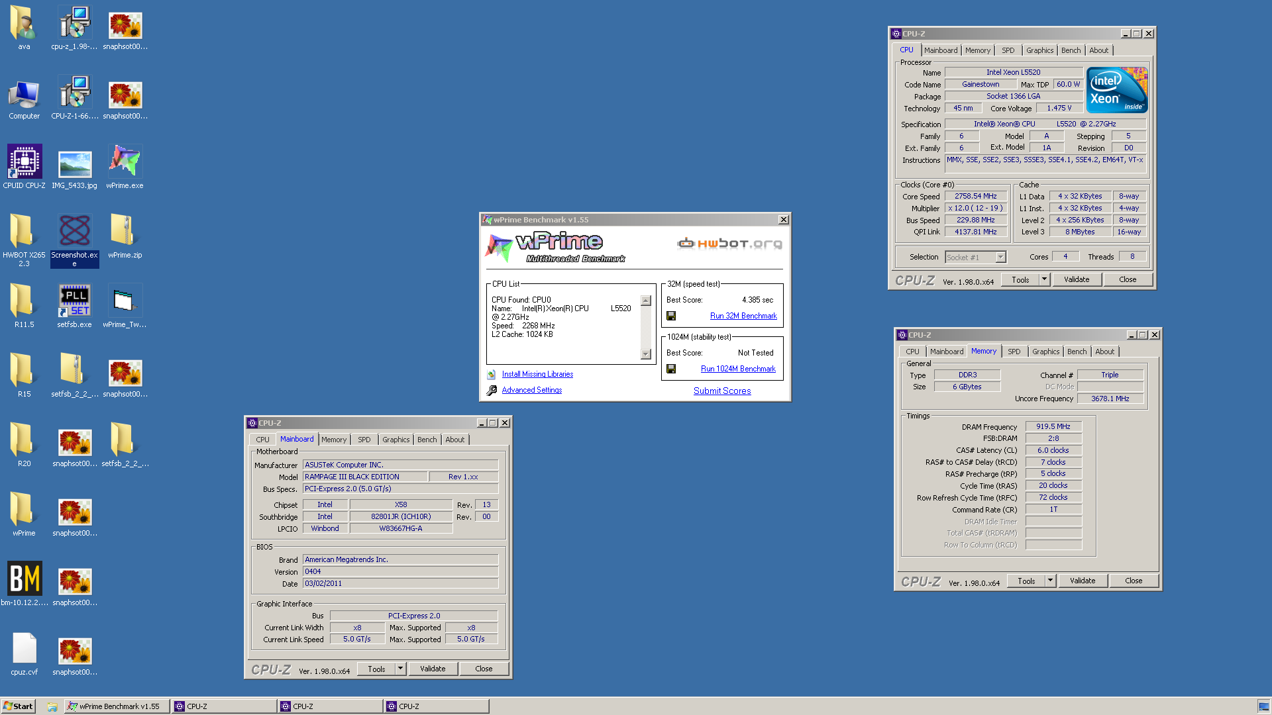Viewport: 1272px width, 715px height.
Task: Open Bench tab in Mainboard CPU-Z window
Action: coord(427,440)
